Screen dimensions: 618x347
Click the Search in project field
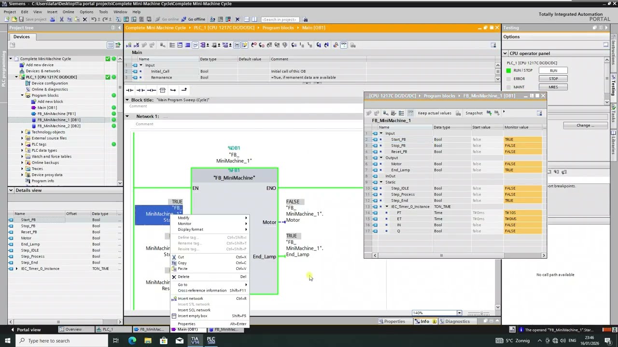280,19
